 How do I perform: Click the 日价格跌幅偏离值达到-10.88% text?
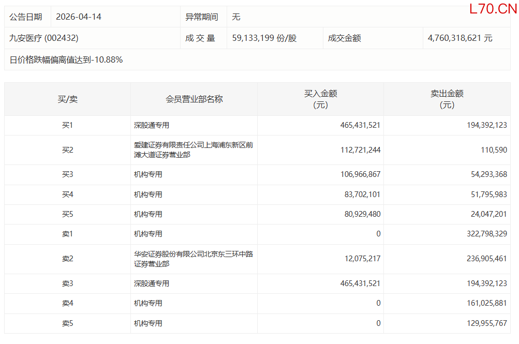click(x=66, y=59)
